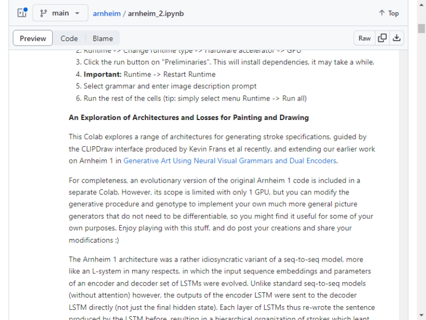Jump to Top of file
426x320 pixels.
(389, 13)
